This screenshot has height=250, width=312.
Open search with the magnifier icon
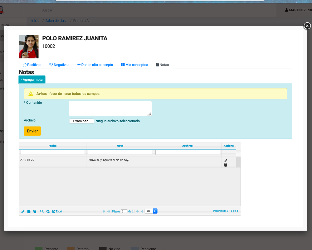42,212
